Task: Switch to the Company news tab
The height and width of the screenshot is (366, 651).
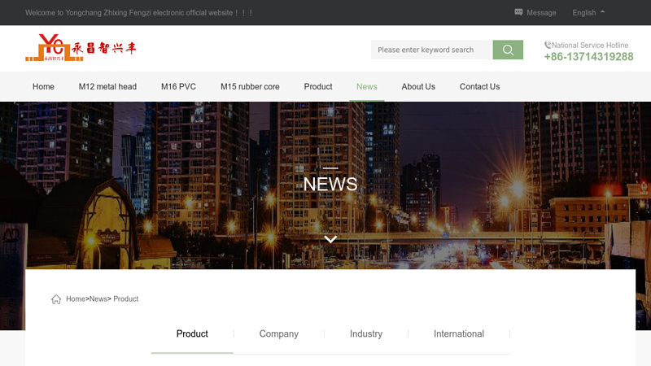Action: (x=278, y=334)
